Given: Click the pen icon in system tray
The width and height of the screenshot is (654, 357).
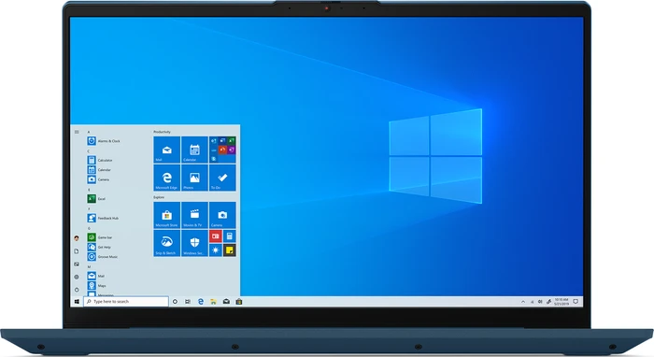Looking at the screenshot, I should (x=549, y=302).
